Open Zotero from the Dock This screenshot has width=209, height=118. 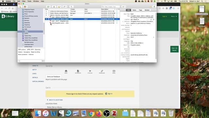coord(114,113)
